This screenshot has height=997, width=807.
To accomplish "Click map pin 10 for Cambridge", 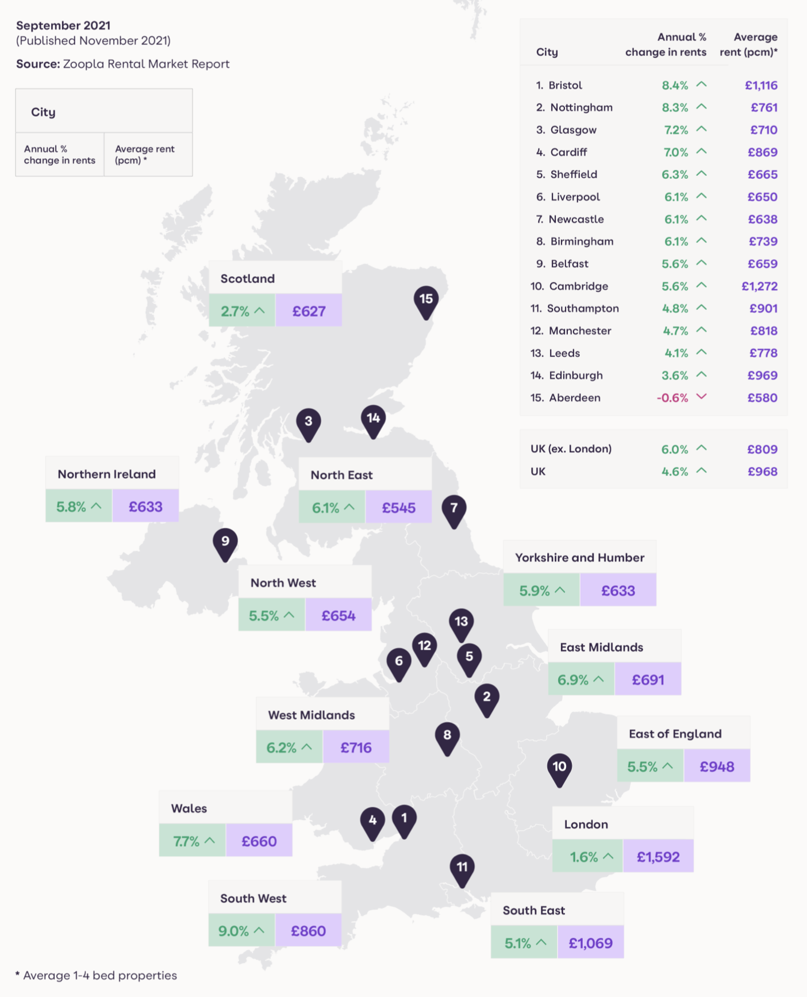I will (559, 768).
